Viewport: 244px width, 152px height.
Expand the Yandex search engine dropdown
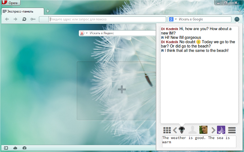(x=84, y=33)
